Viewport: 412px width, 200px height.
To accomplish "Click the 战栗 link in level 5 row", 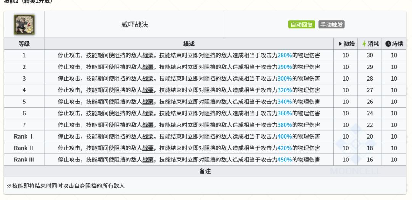I will 148,102.
